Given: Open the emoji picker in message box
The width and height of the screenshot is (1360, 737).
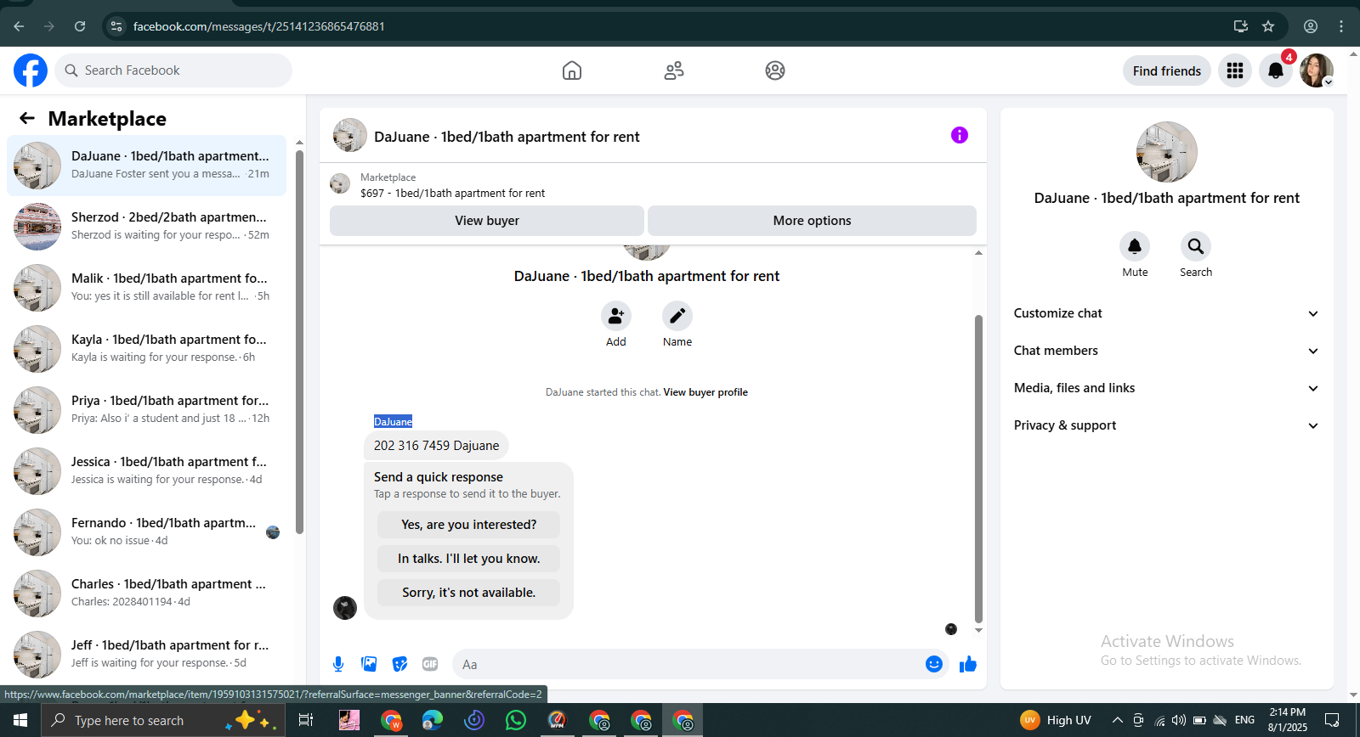Looking at the screenshot, I should click(x=934, y=664).
